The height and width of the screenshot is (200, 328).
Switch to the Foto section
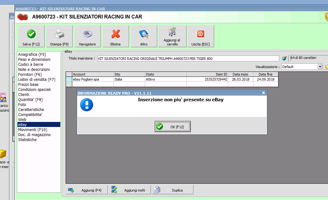(39, 105)
